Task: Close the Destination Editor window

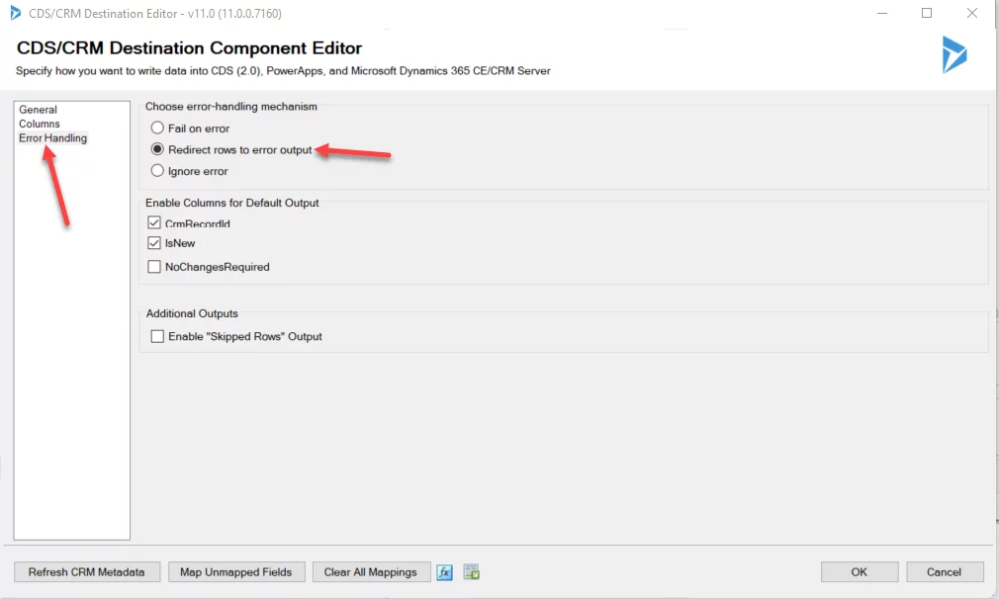Action: click(x=972, y=13)
